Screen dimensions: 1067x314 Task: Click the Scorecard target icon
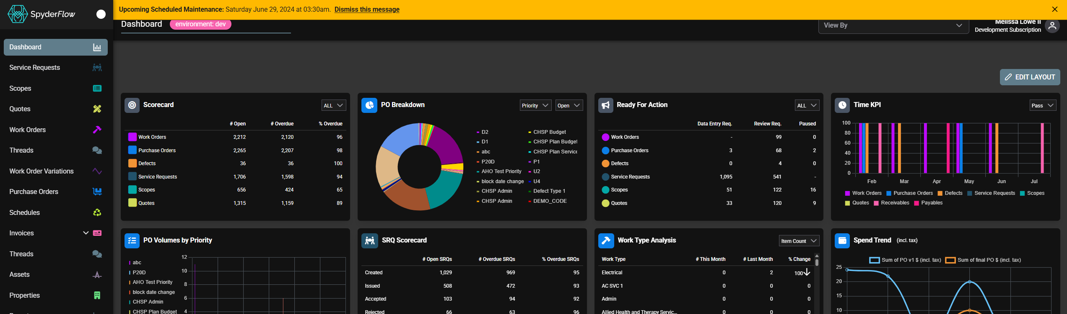pyautogui.click(x=132, y=105)
